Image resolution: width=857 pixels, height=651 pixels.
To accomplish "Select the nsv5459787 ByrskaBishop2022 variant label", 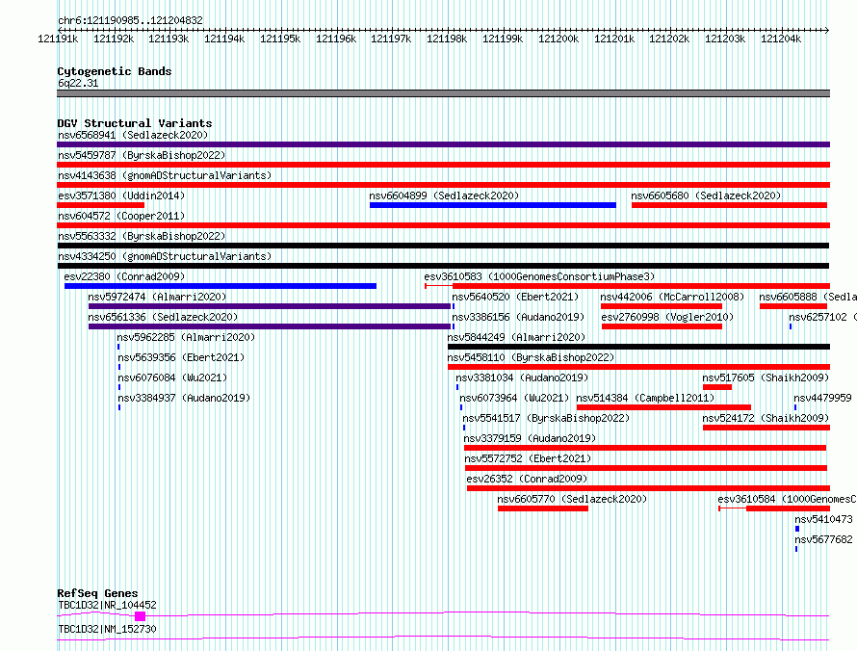I will pos(142,155).
